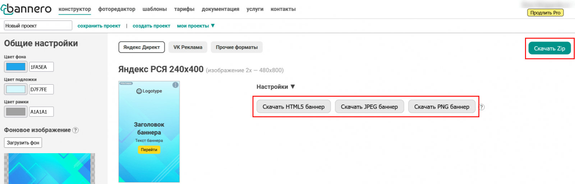Open the конструктор menu item
575x184 pixels.
[x=75, y=9]
